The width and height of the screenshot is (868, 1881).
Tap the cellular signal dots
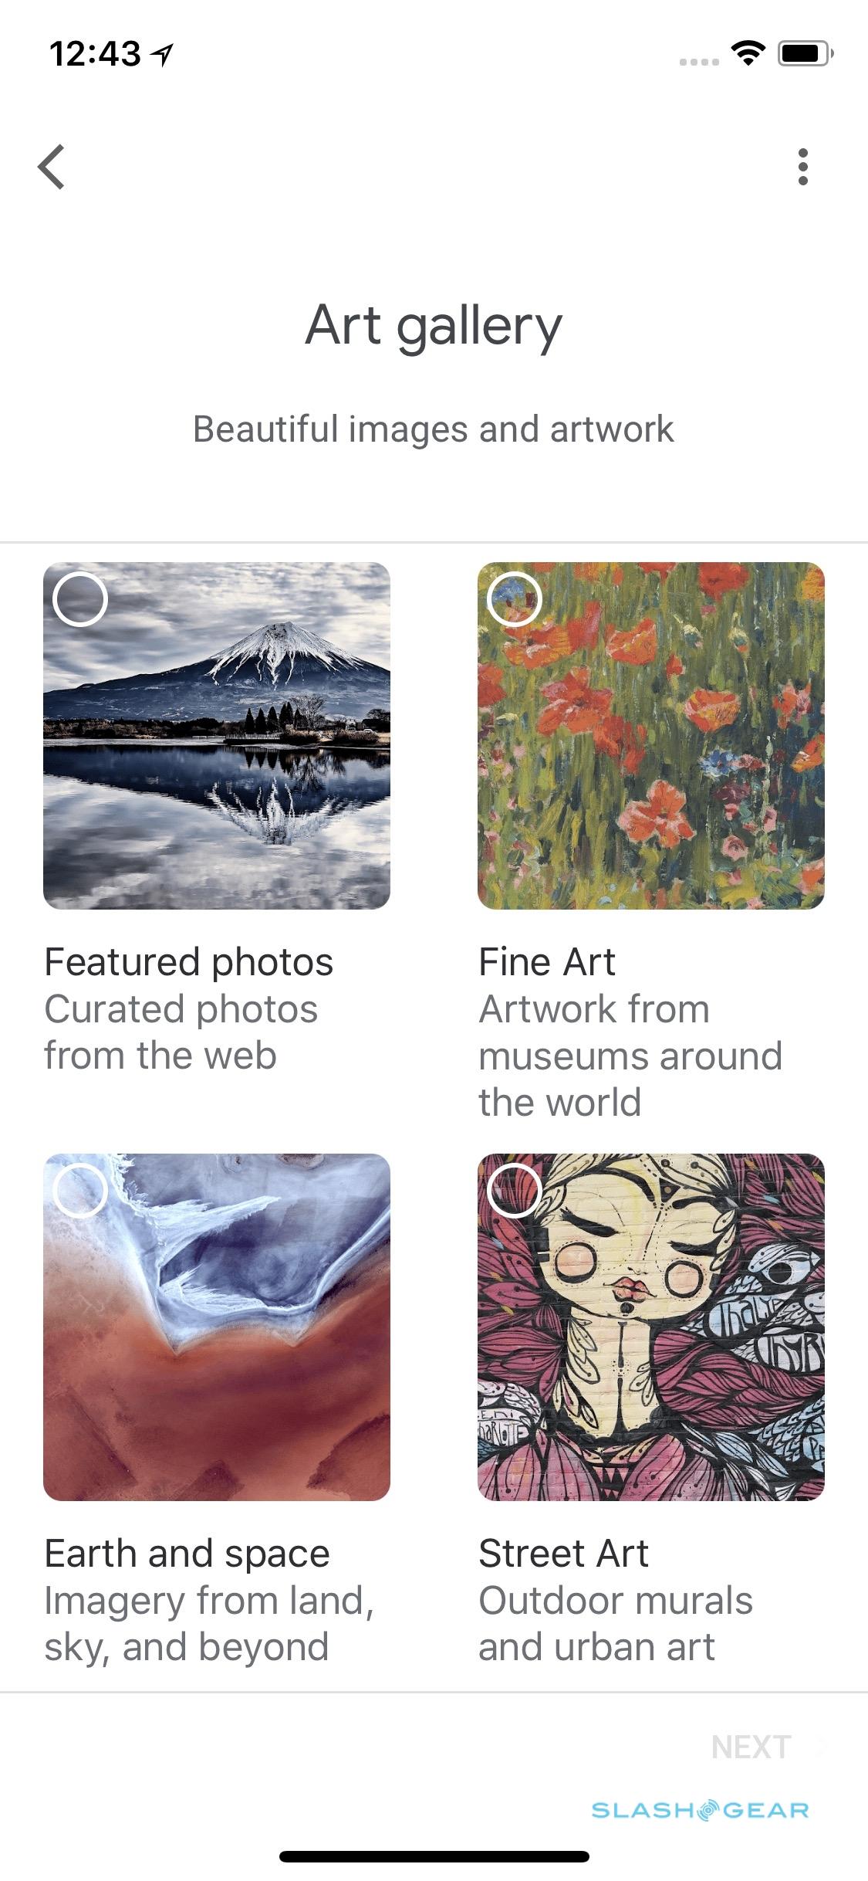coord(699,62)
